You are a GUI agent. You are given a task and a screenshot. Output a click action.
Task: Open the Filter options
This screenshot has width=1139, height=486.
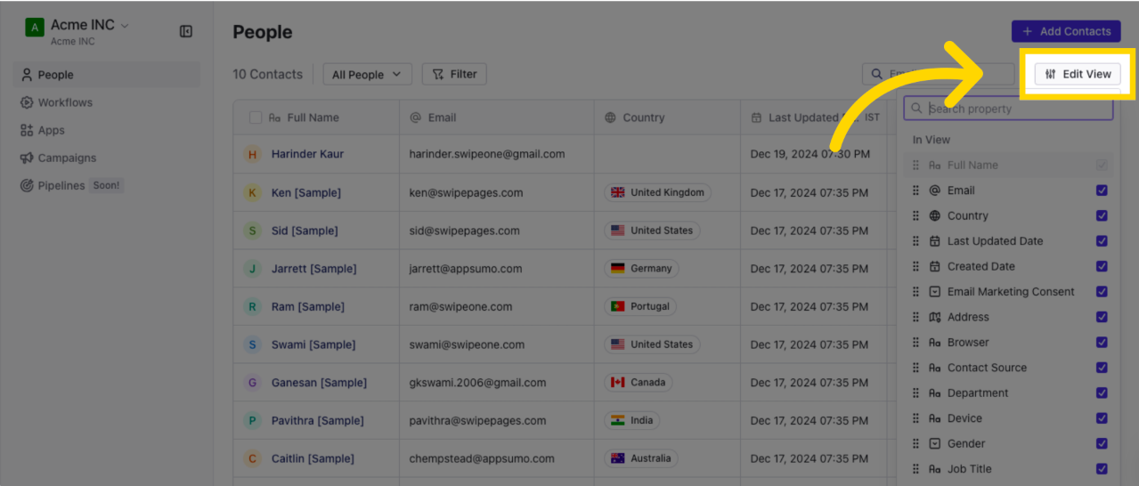(x=454, y=74)
